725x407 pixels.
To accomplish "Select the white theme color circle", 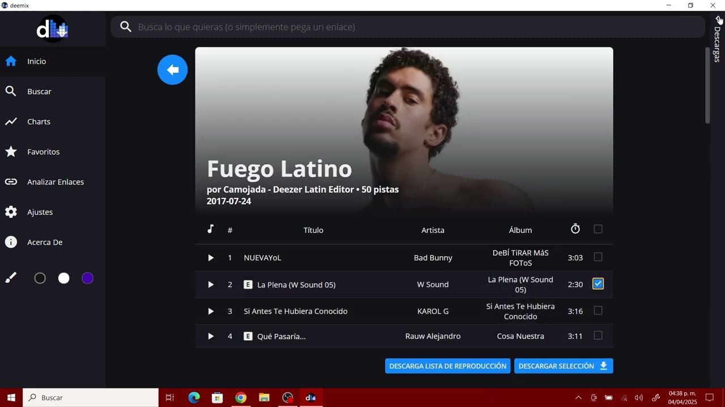I will [x=63, y=278].
